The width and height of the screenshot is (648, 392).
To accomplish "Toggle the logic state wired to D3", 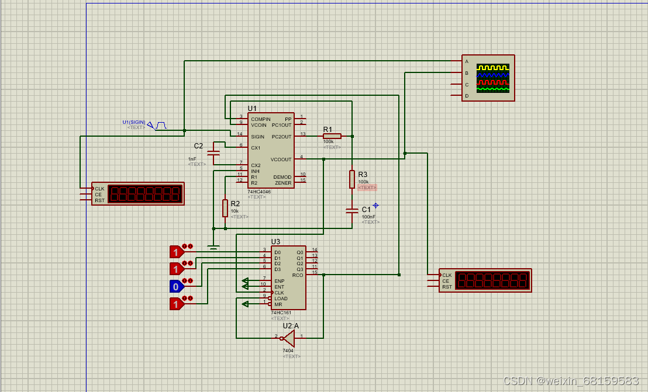I will click(177, 304).
